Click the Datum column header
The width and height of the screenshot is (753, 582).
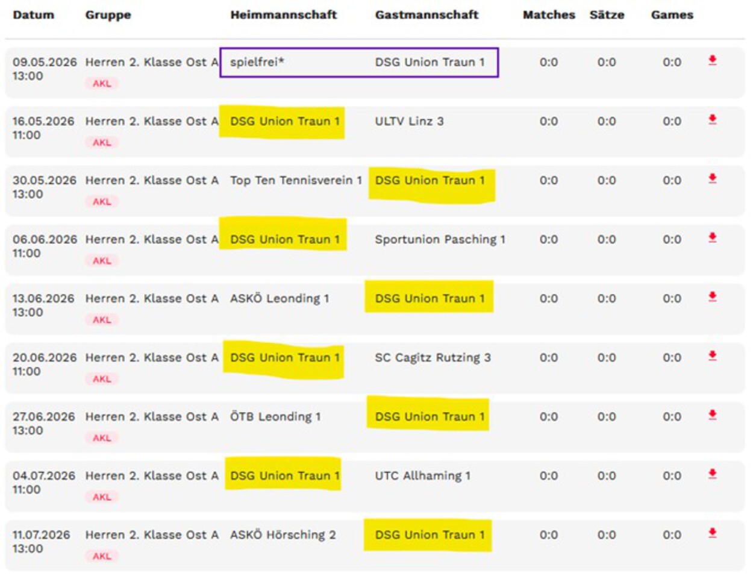point(33,15)
